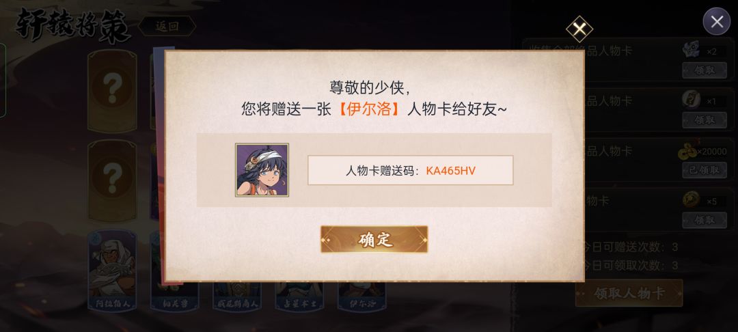Select the 伊尔洛 card in bottom row
738x332 pixels.
tap(361, 296)
